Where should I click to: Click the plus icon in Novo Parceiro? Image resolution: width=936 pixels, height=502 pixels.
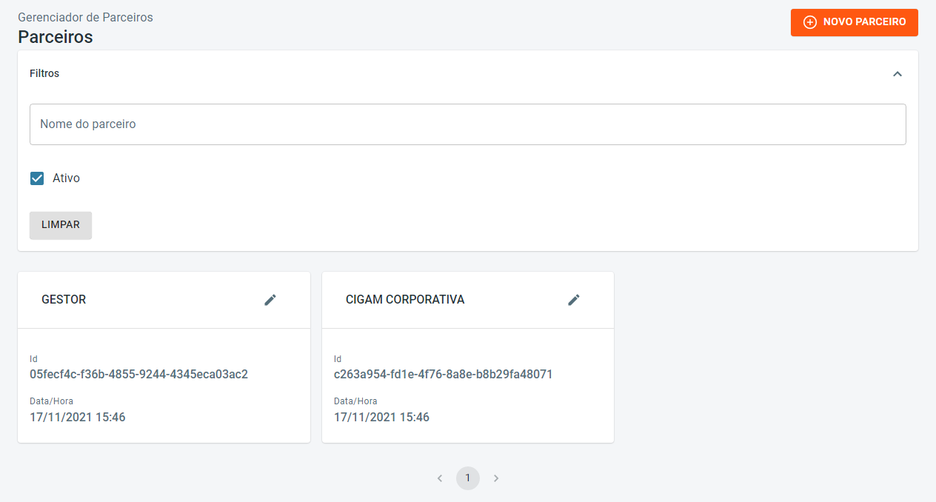point(810,22)
